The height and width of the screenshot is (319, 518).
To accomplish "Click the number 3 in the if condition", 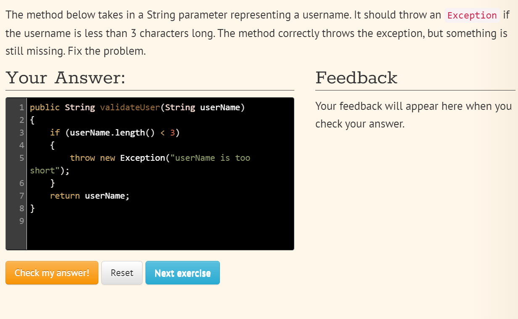I will [x=172, y=133].
